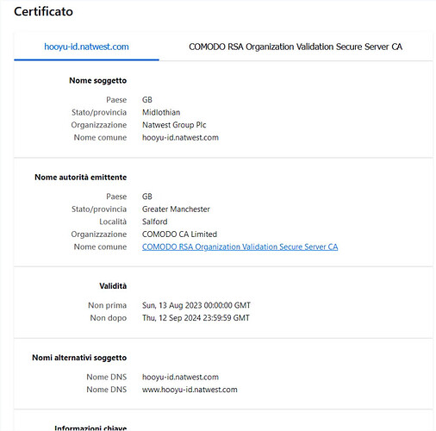Click the Informazioni chiave heading

point(90,428)
